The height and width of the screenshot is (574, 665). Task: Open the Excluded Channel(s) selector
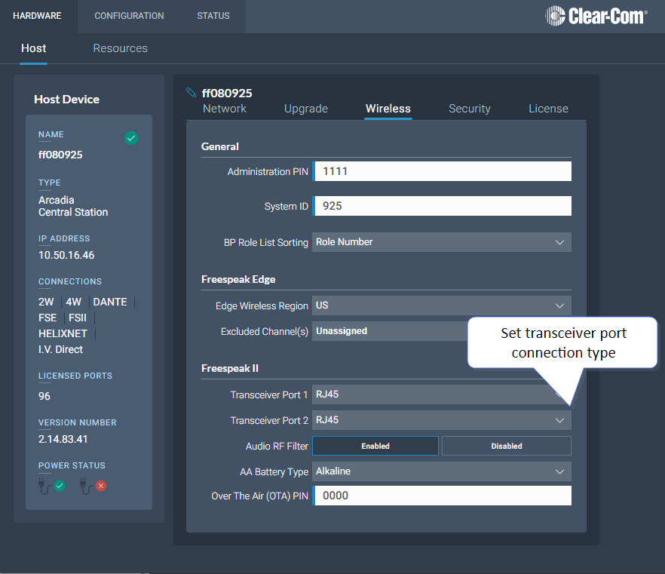(388, 331)
